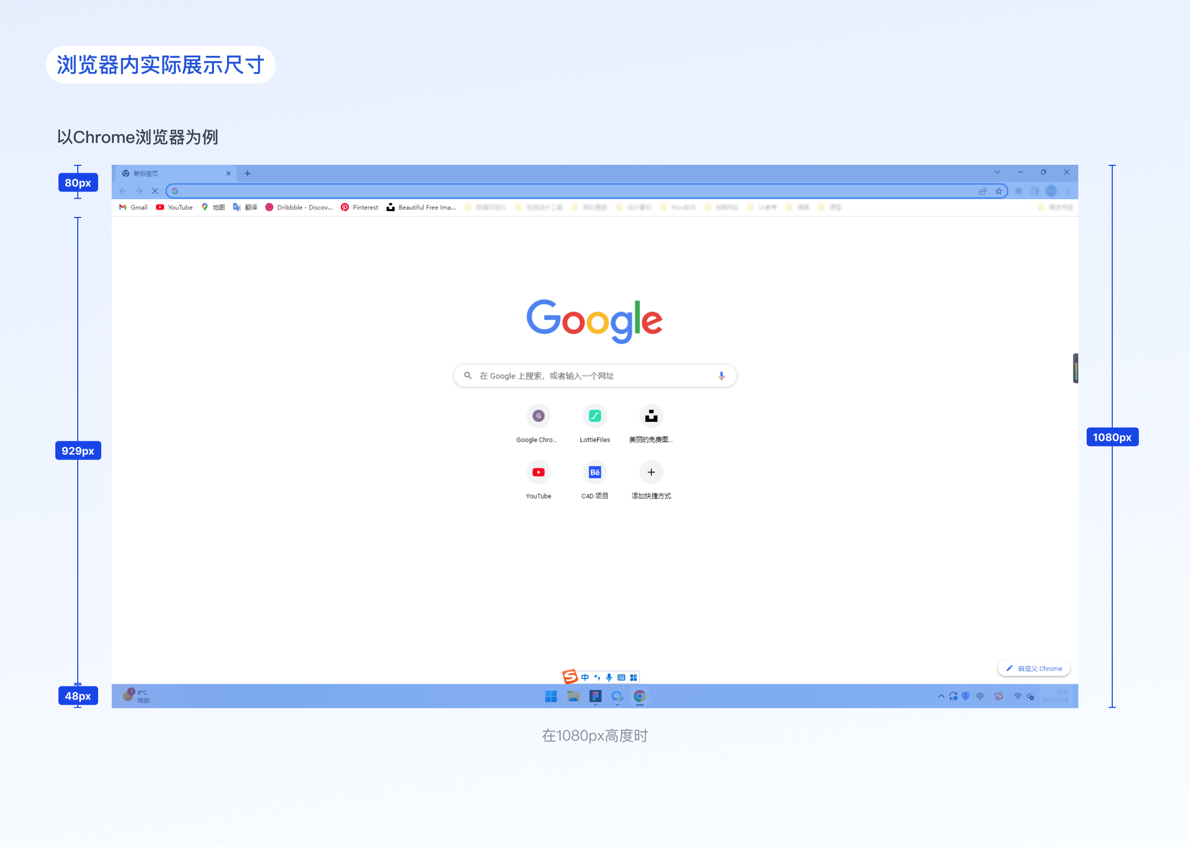Click the bookmark star in address bar
This screenshot has width=1190, height=847.
[998, 191]
